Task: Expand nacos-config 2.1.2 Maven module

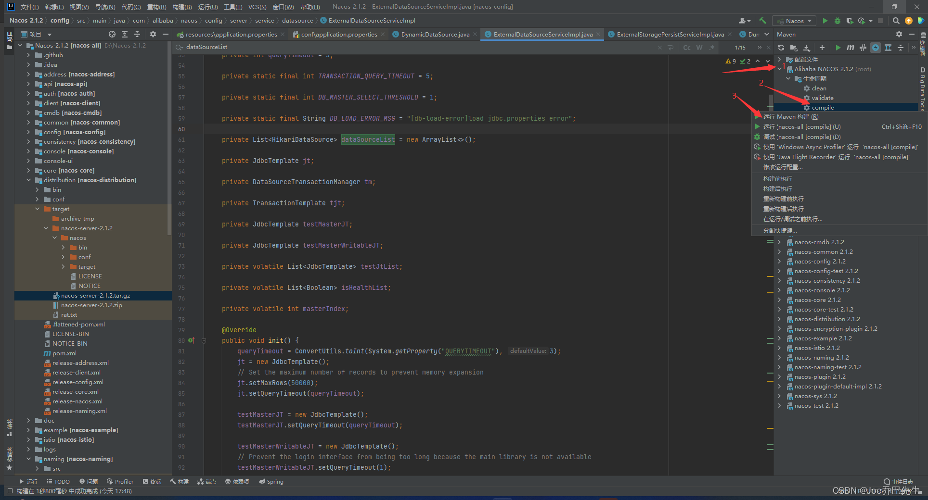Action: pos(779,262)
